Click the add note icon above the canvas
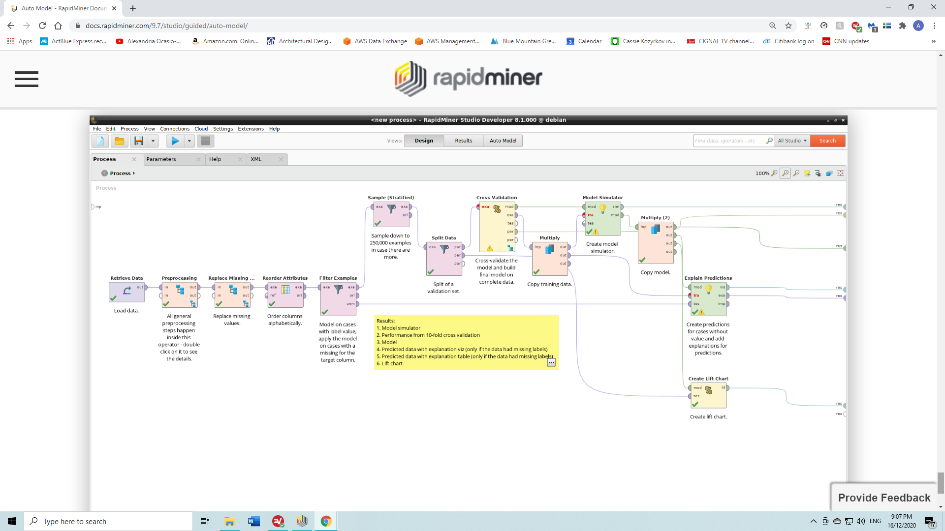945x531 pixels. coord(807,173)
